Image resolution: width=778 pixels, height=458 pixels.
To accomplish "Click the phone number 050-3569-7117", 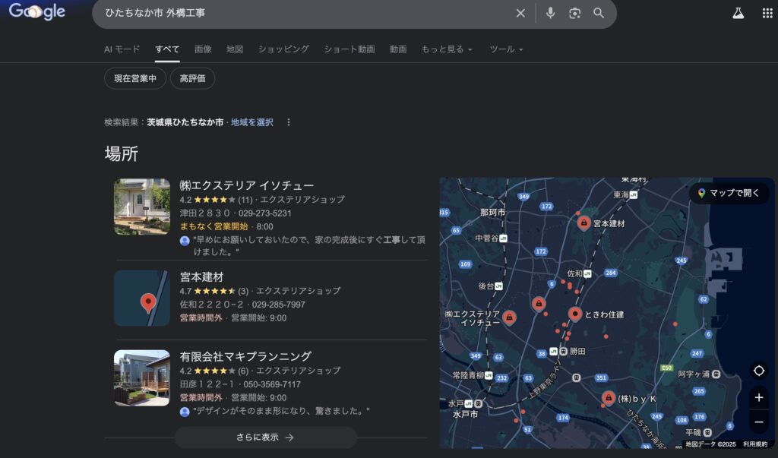I will pyautogui.click(x=272, y=384).
